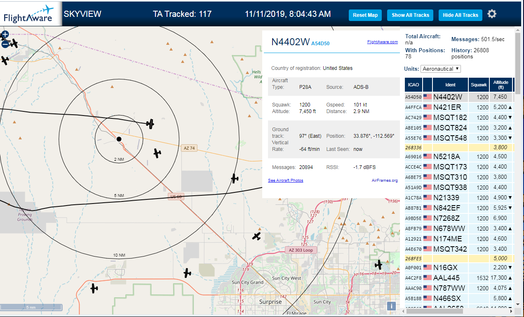Screen dimensions: 524x317
Task: Select MSQT938 in the aircraft list
Action: [x=459, y=187]
